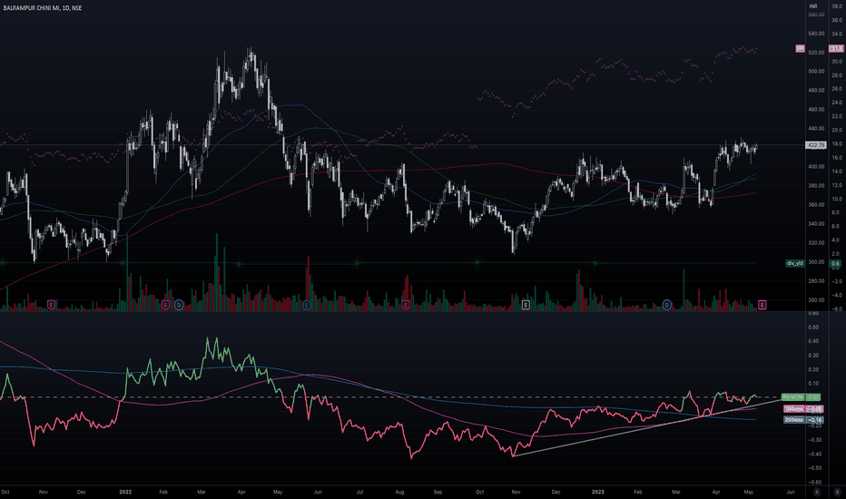Click the Sep label on time axis
846x499 pixels.
pos(438,492)
